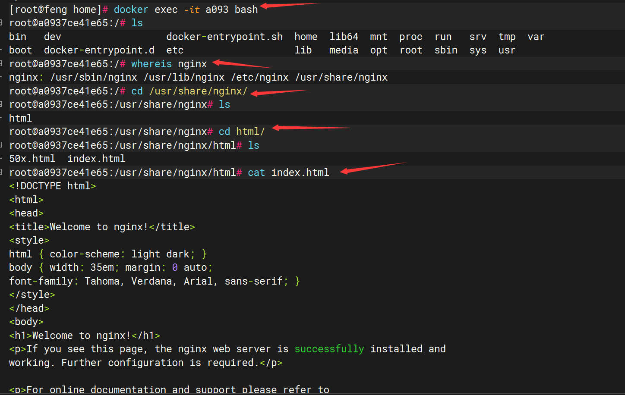Click 'opt' in the directory listing
The image size is (625, 395).
click(x=379, y=50)
